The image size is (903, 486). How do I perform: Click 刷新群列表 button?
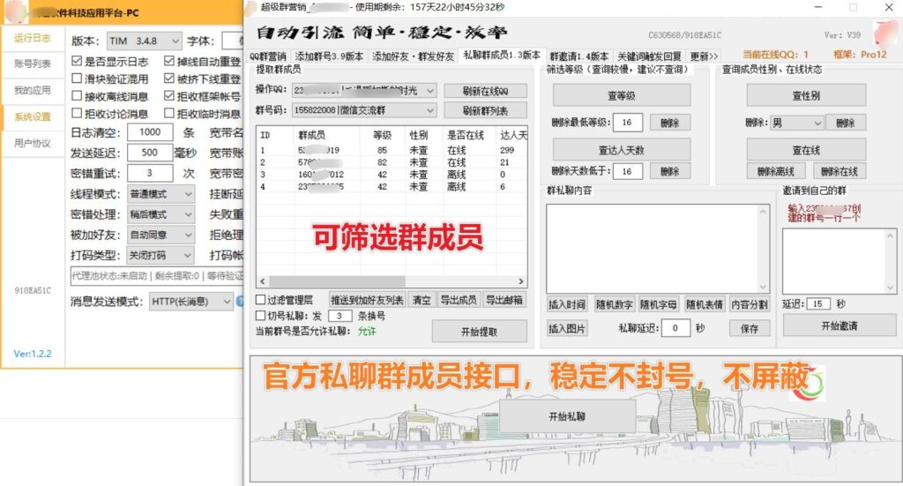pyautogui.click(x=486, y=110)
